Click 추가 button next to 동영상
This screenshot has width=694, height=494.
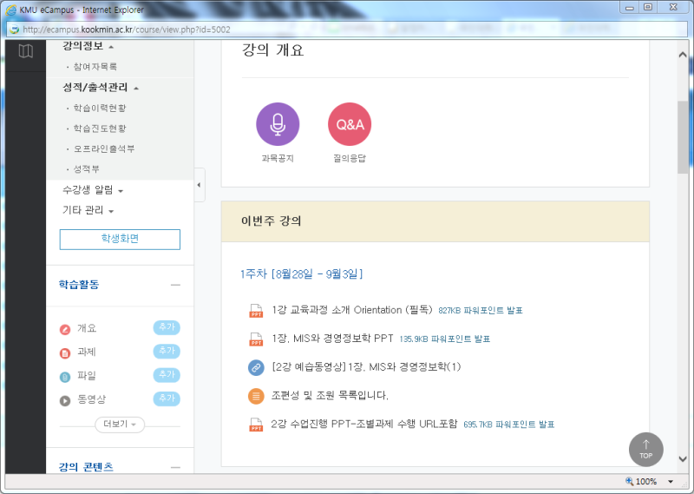(x=167, y=398)
